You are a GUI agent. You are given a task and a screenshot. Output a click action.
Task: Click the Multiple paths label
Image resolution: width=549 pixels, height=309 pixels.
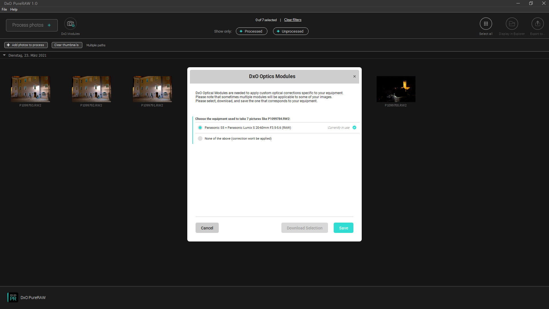[x=96, y=45]
